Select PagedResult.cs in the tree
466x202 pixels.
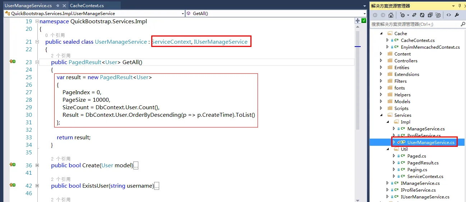pos(423,163)
